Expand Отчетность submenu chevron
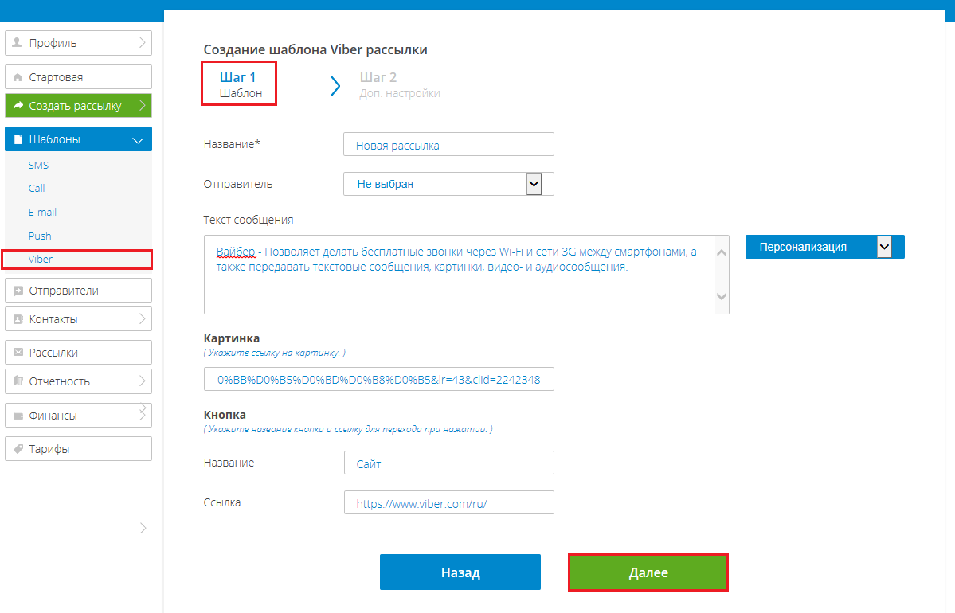955x613 pixels. [142, 381]
